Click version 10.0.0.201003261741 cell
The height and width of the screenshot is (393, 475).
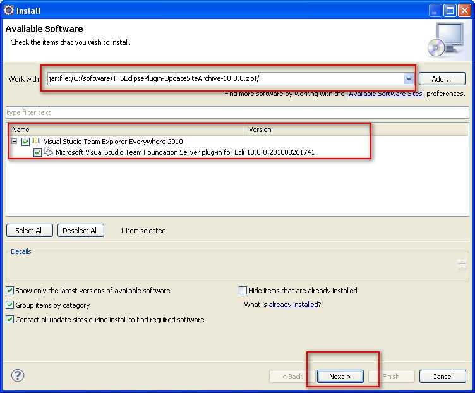pos(280,152)
